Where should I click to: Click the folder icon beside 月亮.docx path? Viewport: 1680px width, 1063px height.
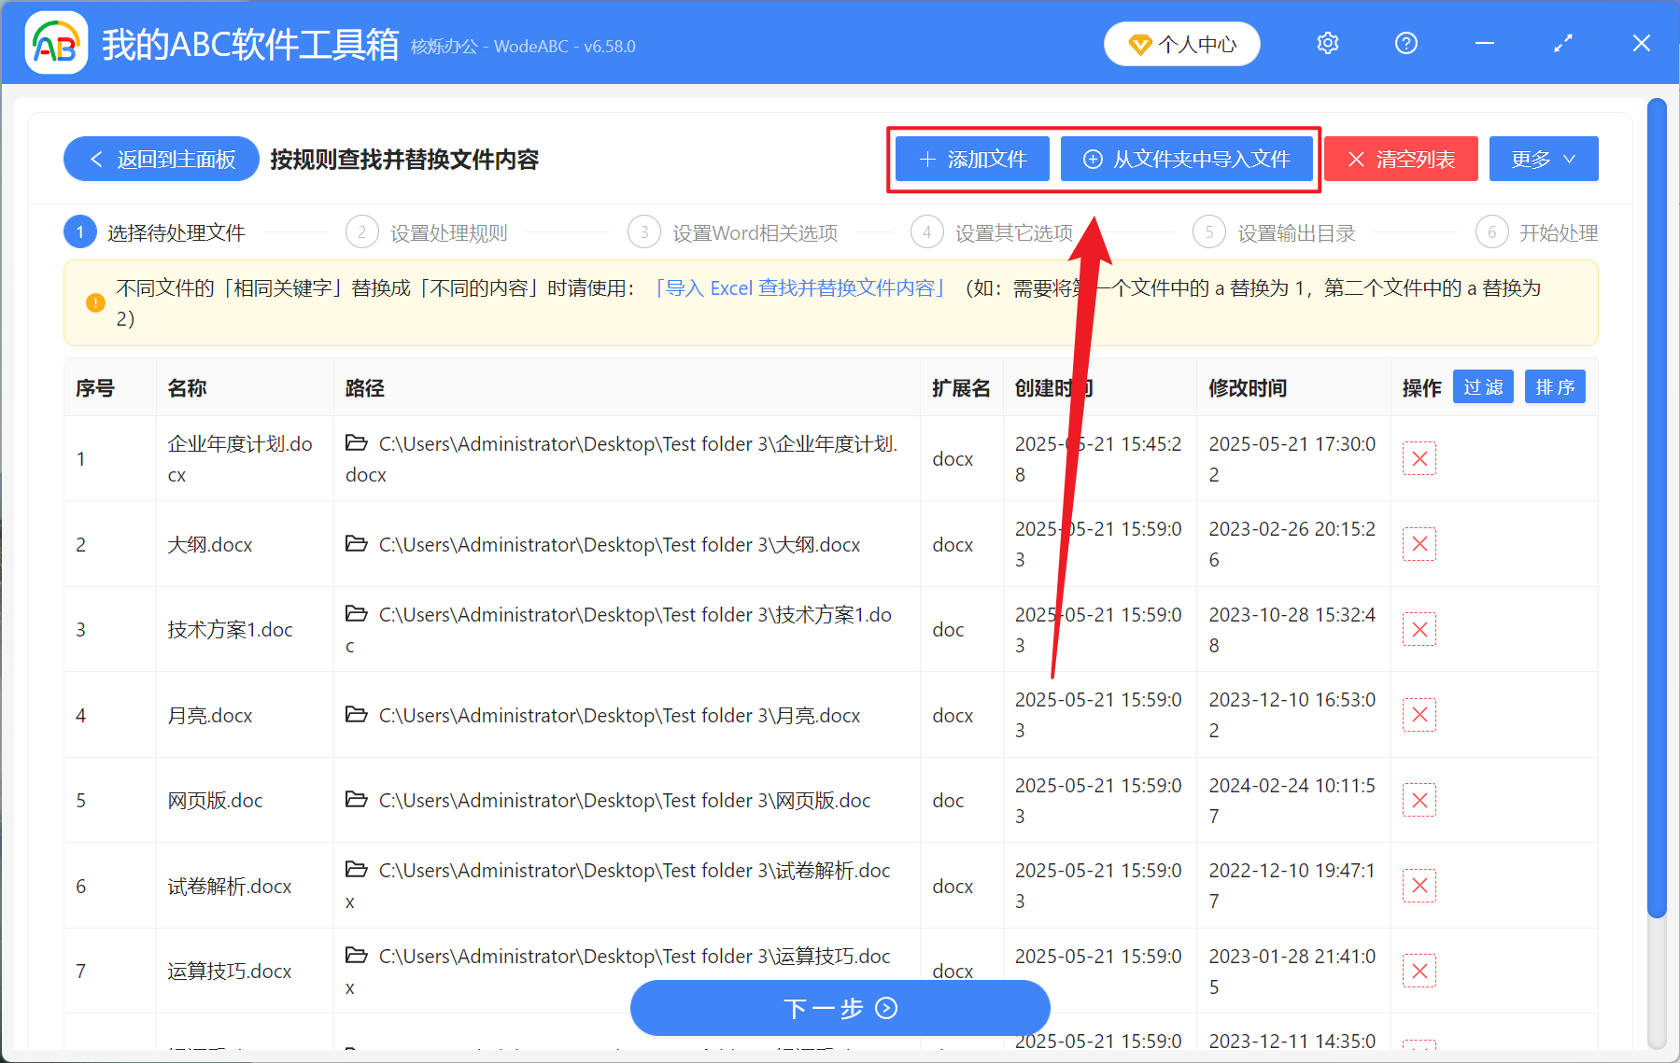(x=357, y=715)
